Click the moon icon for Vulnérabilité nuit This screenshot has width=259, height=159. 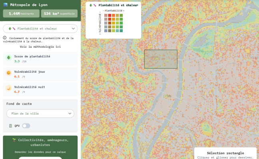tap(8, 88)
